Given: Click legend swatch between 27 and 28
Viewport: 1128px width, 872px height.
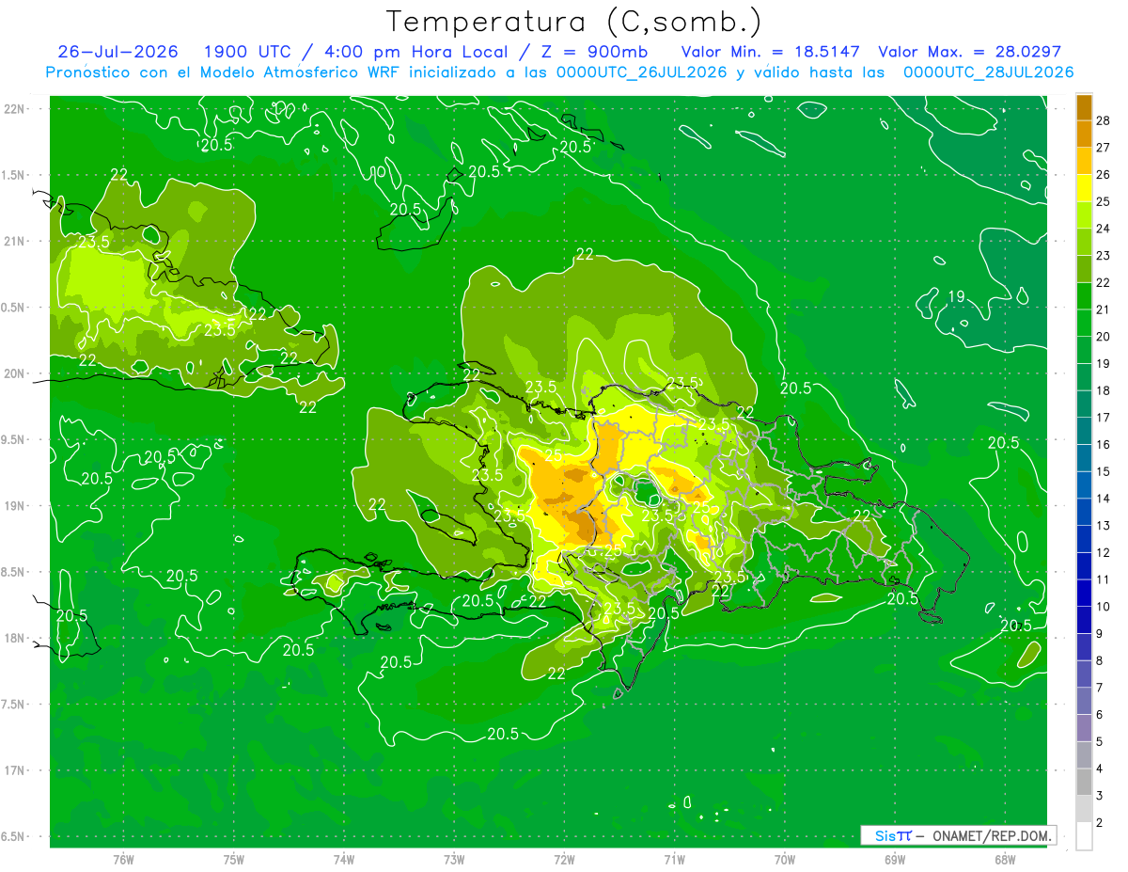Looking at the screenshot, I should coord(1084,134).
